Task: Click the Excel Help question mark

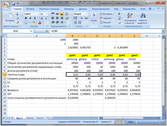Action: tap(150, 9)
